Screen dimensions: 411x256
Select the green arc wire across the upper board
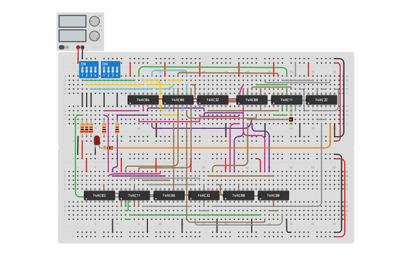213,68
